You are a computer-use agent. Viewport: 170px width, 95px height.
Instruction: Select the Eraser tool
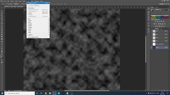point(2,32)
